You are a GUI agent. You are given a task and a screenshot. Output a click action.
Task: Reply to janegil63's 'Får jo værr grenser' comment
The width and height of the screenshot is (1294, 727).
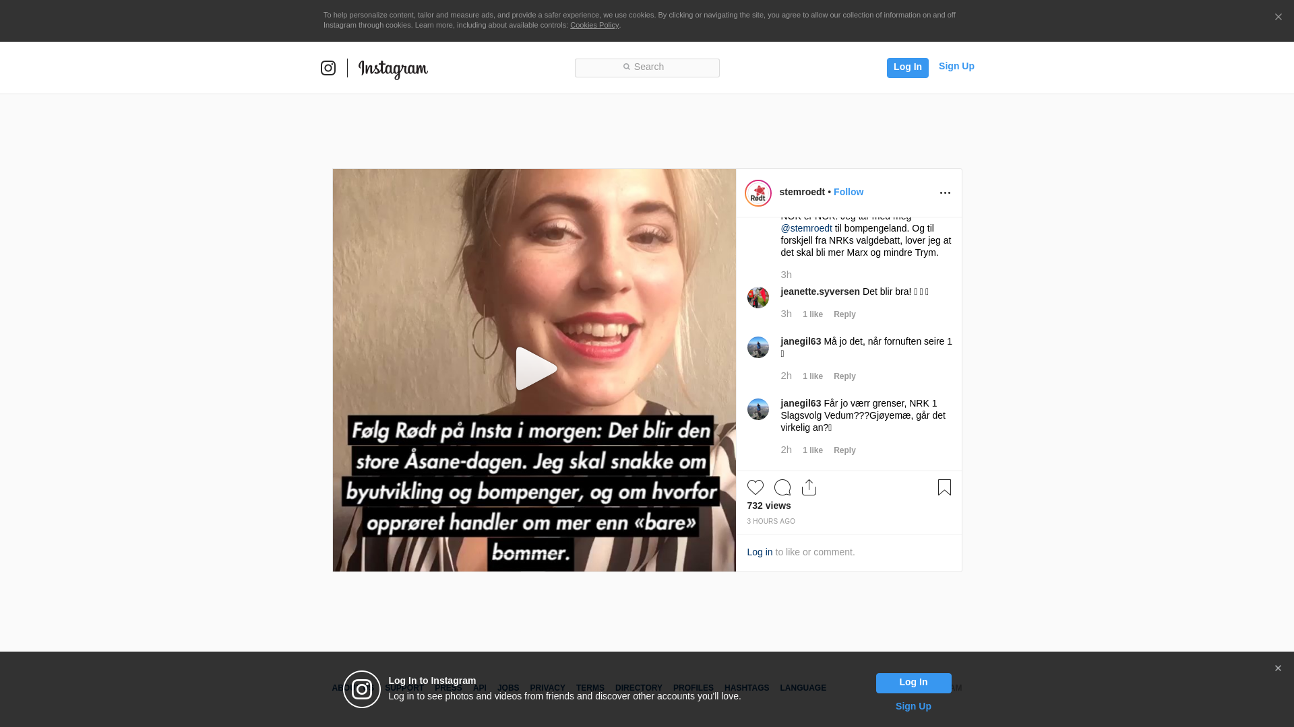[x=844, y=450]
